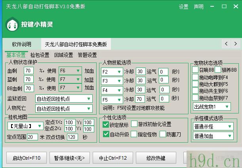Open the F2 skill dropdown
The width and height of the screenshot is (242, 168).
(x=112, y=72)
